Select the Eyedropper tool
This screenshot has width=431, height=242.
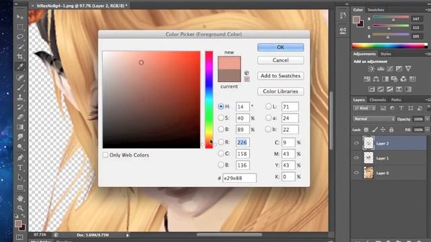20,67
